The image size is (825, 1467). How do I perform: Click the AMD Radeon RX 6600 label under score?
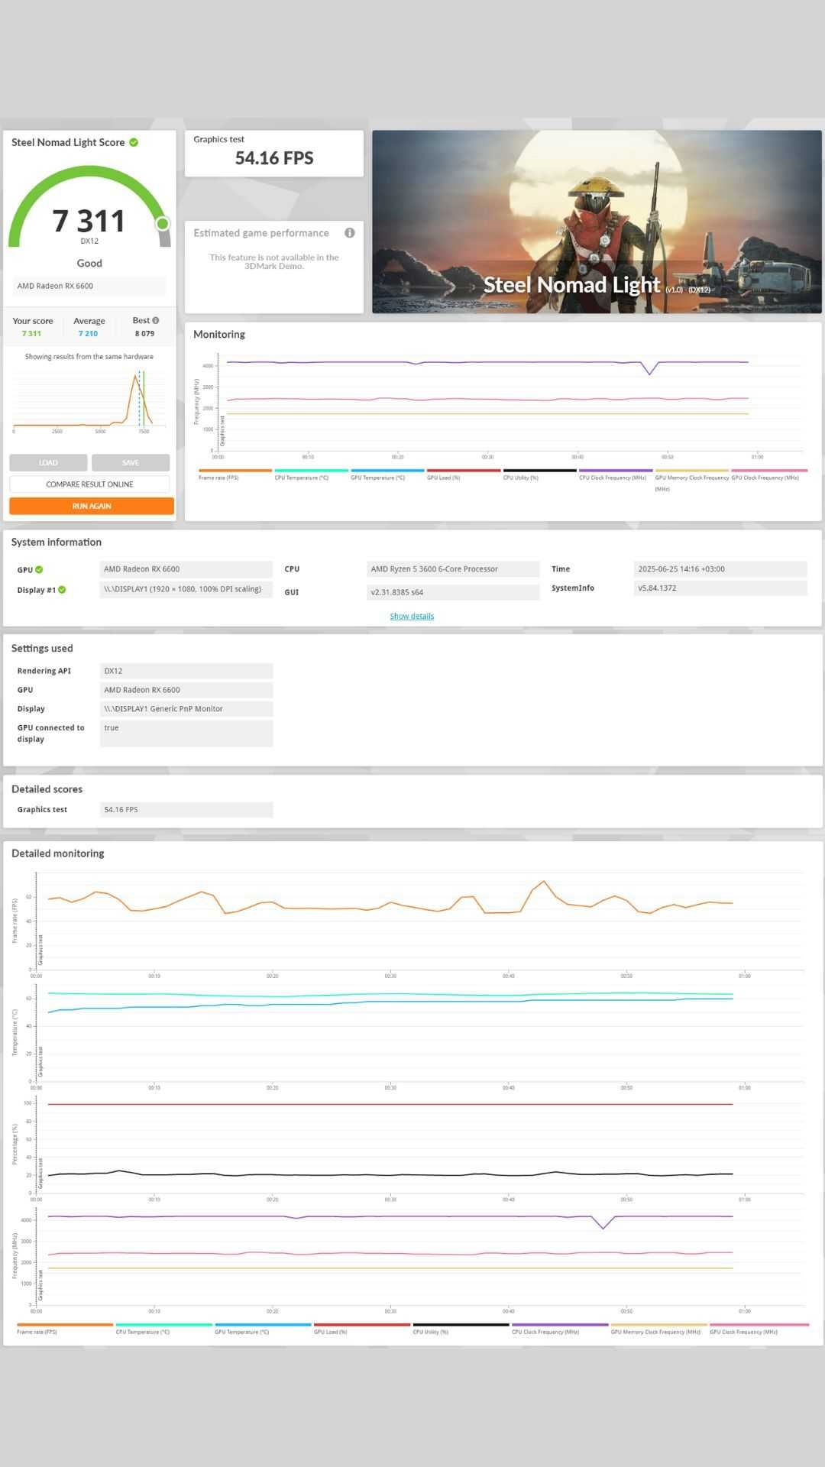(x=89, y=286)
